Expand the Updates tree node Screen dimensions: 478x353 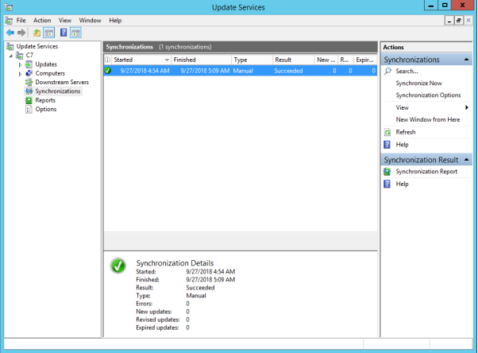pyautogui.click(x=20, y=64)
